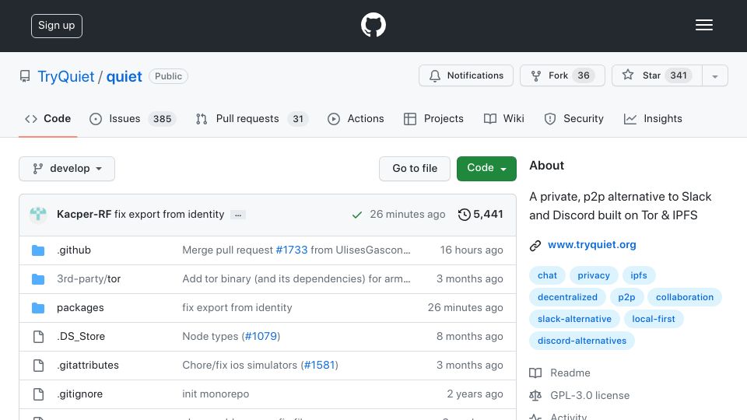Image resolution: width=747 pixels, height=420 pixels.
Task: Star the quiet repository
Action: pos(657,75)
